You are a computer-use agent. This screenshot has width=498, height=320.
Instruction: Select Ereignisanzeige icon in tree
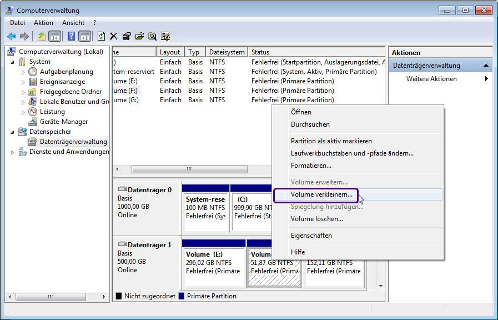33,82
